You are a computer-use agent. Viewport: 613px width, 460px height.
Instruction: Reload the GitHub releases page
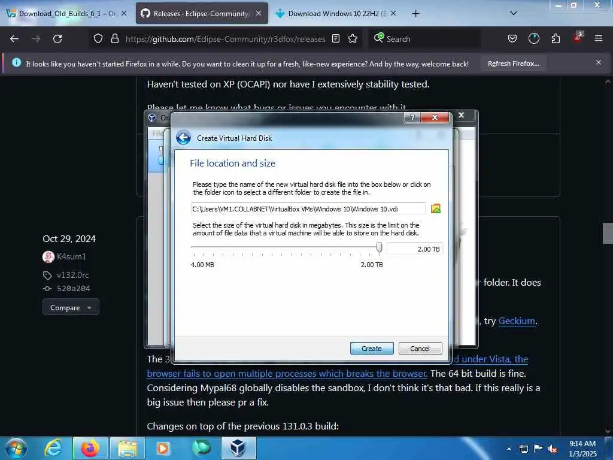(x=57, y=39)
